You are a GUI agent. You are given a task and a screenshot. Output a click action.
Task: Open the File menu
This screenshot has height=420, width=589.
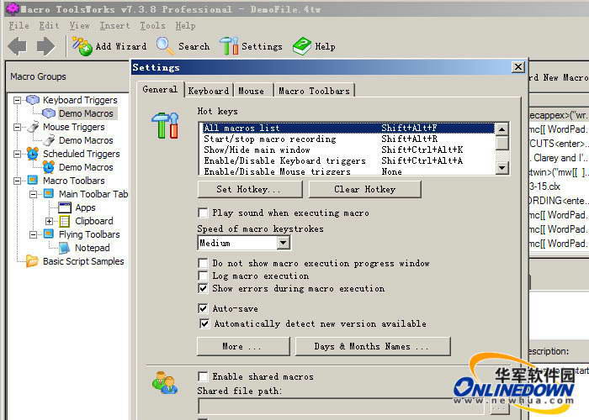coord(19,25)
